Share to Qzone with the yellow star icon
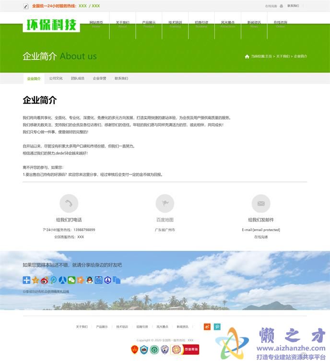Viewport: 330px width, 362px height. (x=35, y=280)
